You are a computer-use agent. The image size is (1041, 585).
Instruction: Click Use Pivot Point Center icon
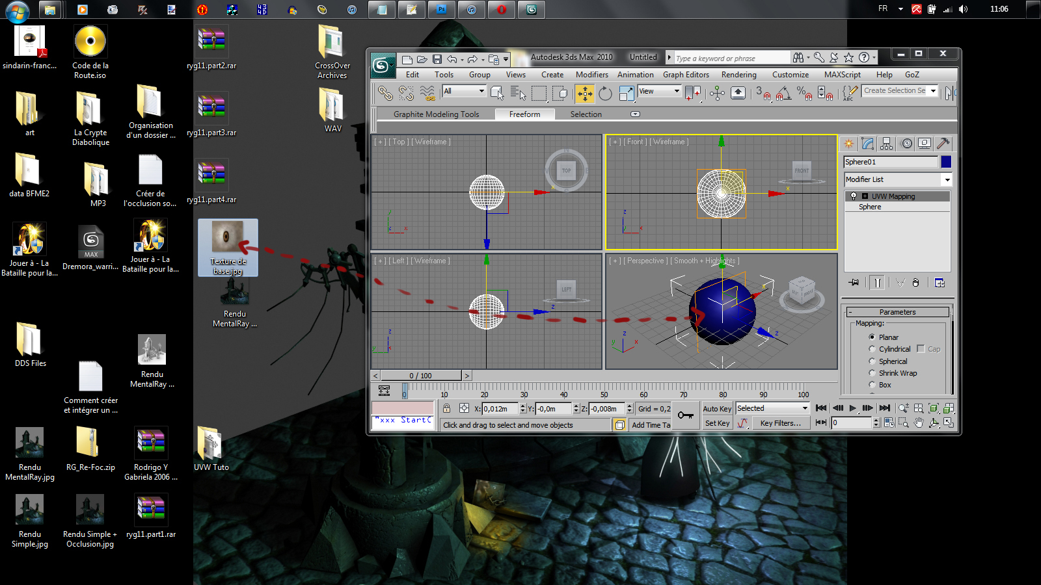click(x=693, y=94)
